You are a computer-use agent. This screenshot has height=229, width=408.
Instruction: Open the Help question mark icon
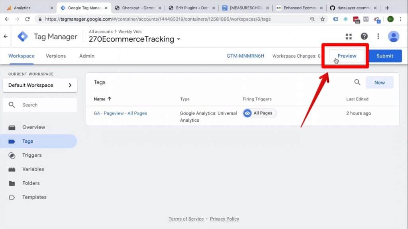(364, 36)
